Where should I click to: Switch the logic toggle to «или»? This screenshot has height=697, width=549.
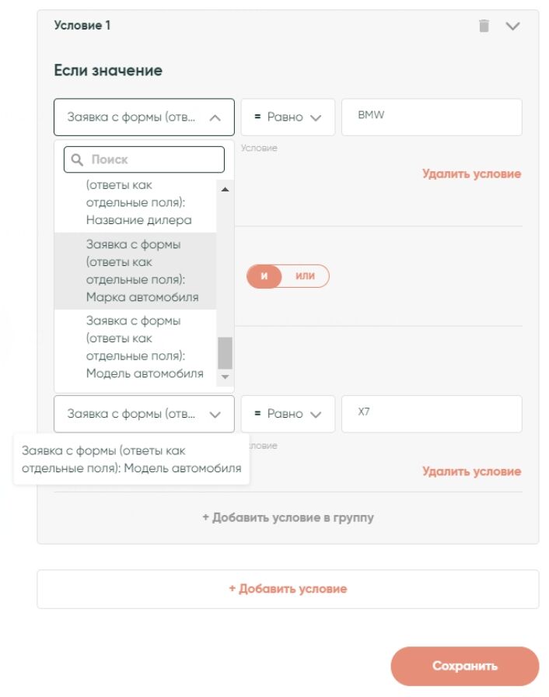pos(306,276)
